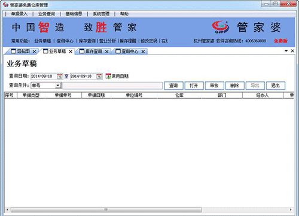Close the 业务草稿 tab
Screen dimensions: 299x216
[71, 51]
